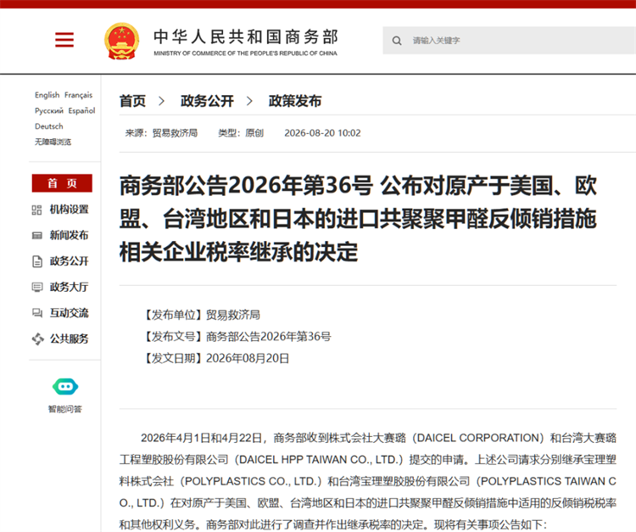Open 政务公开 in the sidebar menu
Viewport: 636px width, 532px height.
point(69,261)
